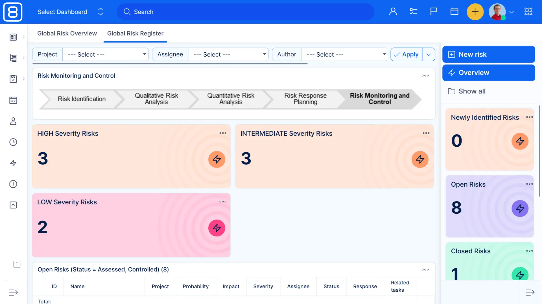Click the clock icon in left sidebar

click(x=13, y=142)
